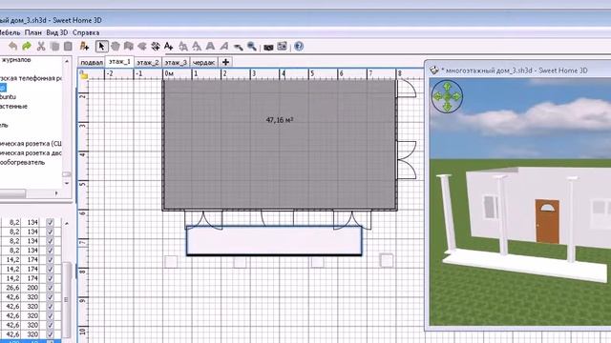Click the Create video icon

(x=282, y=47)
